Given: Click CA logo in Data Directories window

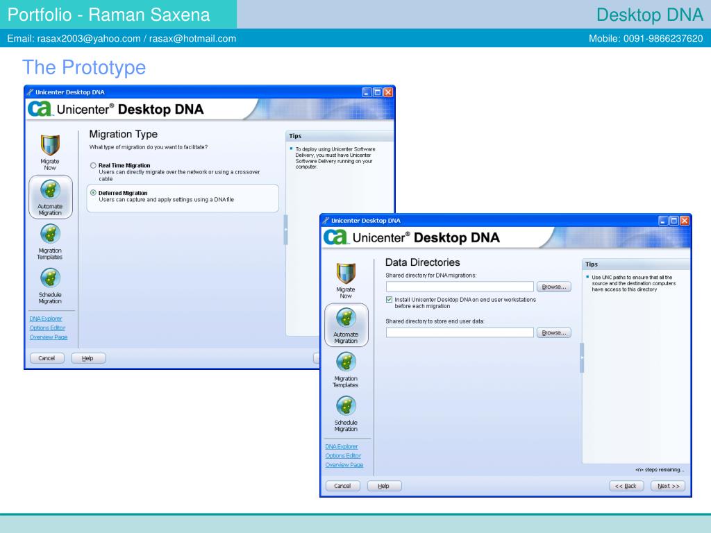Looking at the screenshot, I should pos(335,237).
